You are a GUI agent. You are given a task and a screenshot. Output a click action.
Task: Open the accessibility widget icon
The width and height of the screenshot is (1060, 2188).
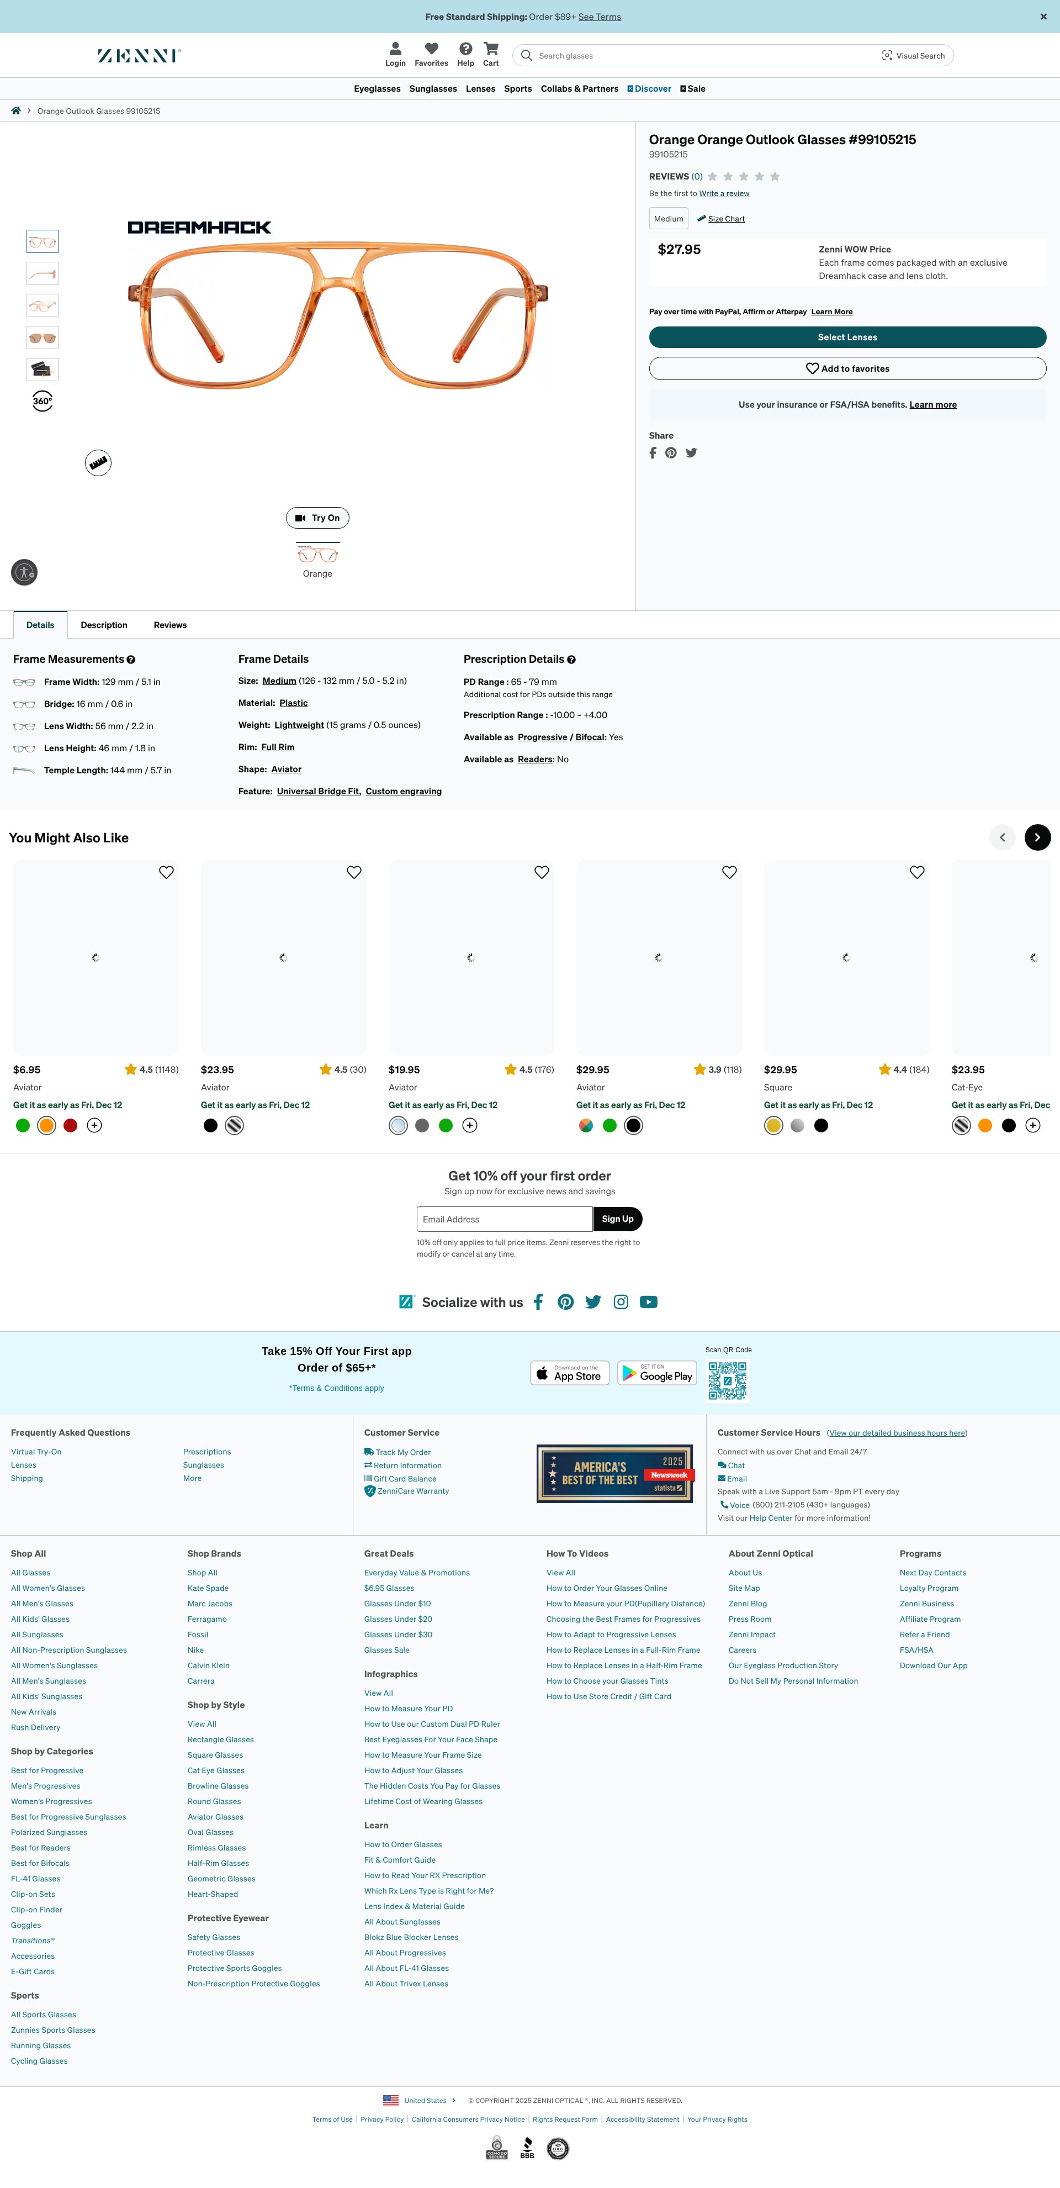click(25, 572)
